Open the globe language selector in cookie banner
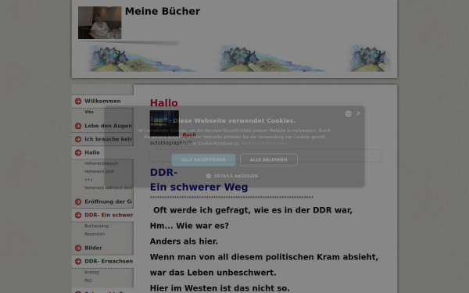Screen dimensions: 469x293 click(x=348, y=113)
